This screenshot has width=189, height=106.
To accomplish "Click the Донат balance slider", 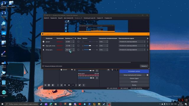I will [x=90, y=42].
